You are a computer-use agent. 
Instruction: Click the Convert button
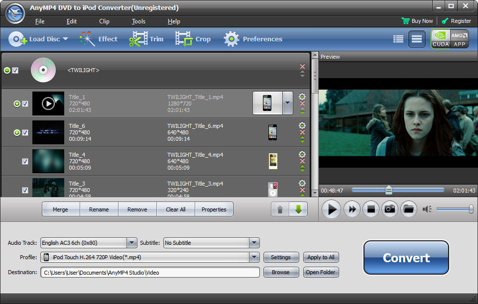[x=406, y=258]
